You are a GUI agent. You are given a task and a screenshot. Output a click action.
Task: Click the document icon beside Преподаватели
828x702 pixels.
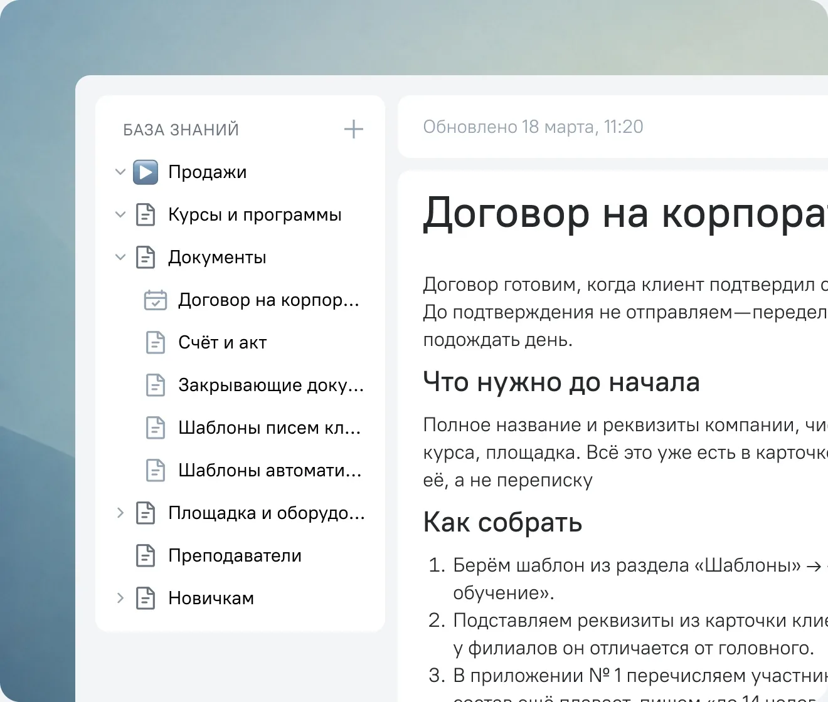[146, 555]
